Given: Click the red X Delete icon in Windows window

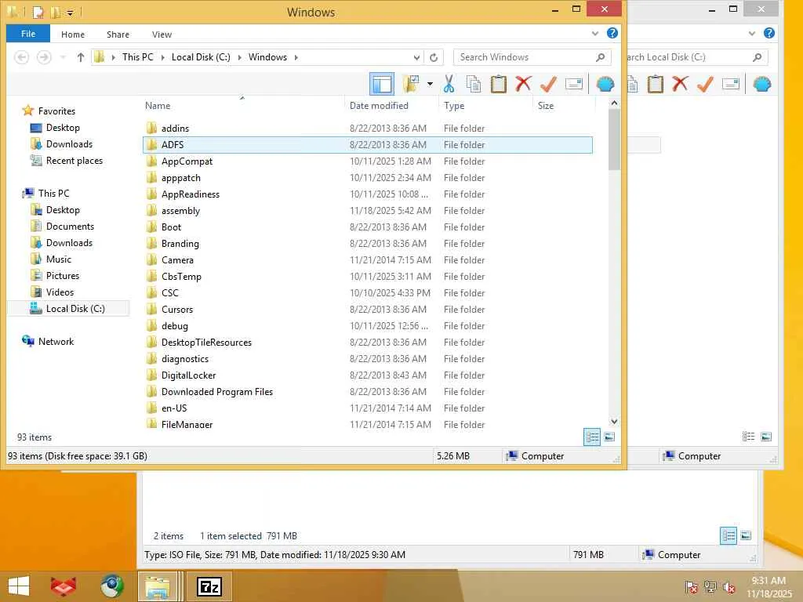Looking at the screenshot, I should (x=523, y=84).
